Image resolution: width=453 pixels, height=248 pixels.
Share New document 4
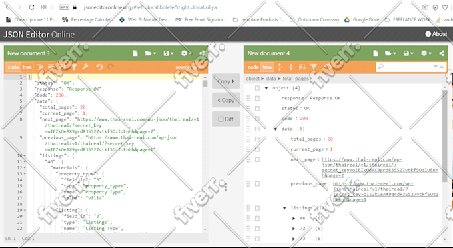(442, 53)
